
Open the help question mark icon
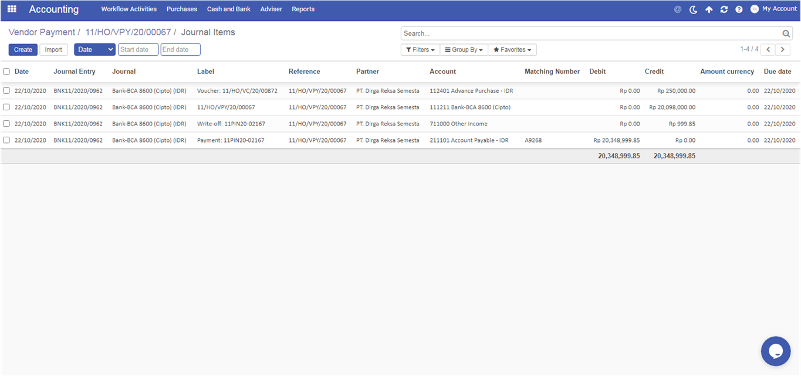coord(739,9)
